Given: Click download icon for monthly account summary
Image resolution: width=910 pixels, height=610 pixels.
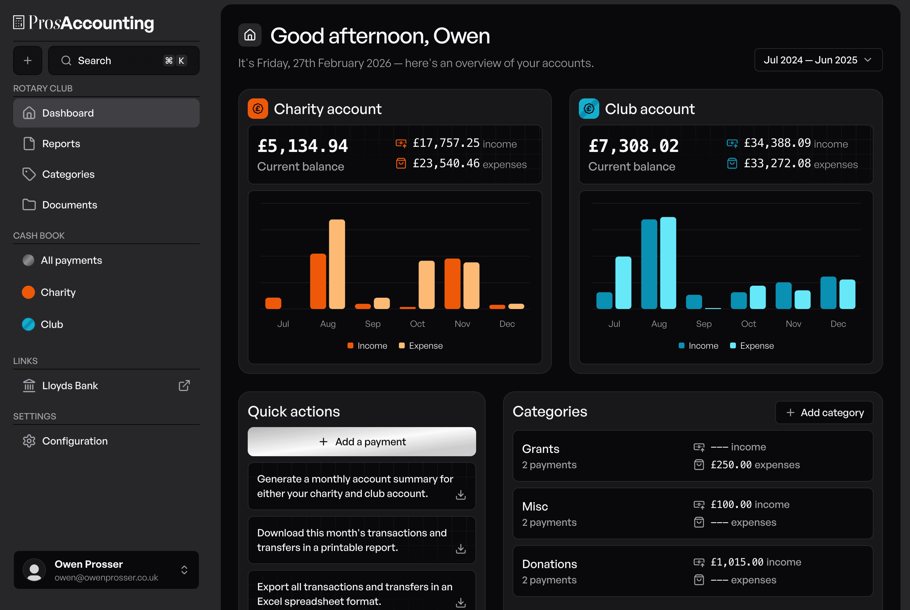Looking at the screenshot, I should coord(461,494).
